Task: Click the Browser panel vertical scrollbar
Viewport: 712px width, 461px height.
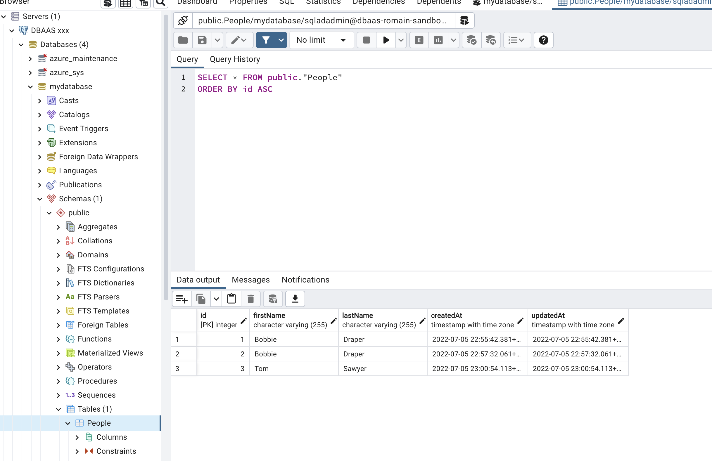Action: [166, 157]
